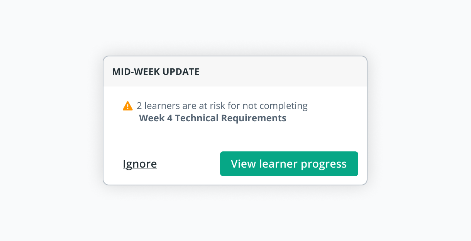Viewport: 471px width, 241px height.
Task: Click inside the white notification card body
Action: click(x=235, y=137)
